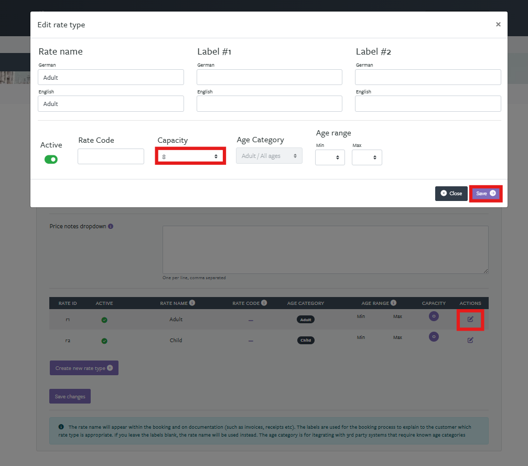Close the Edit rate type dialog with X
528x466 pixels.
(498, 24)
